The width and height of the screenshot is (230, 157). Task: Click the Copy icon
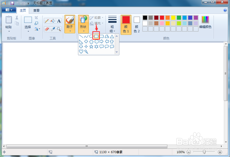coord(17,23)
